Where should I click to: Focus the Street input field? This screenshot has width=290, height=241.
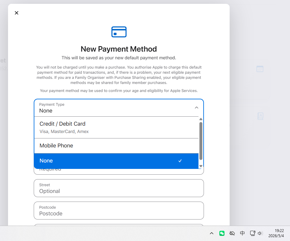tap(119, 188)
